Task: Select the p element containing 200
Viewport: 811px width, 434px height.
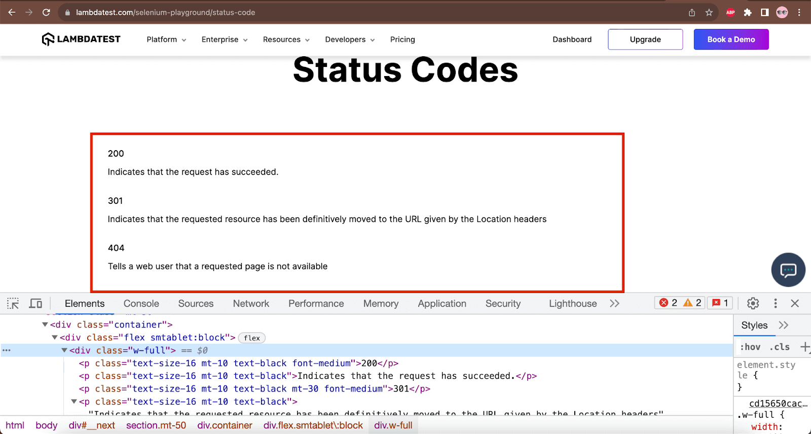Action: (x=238, y=363)
